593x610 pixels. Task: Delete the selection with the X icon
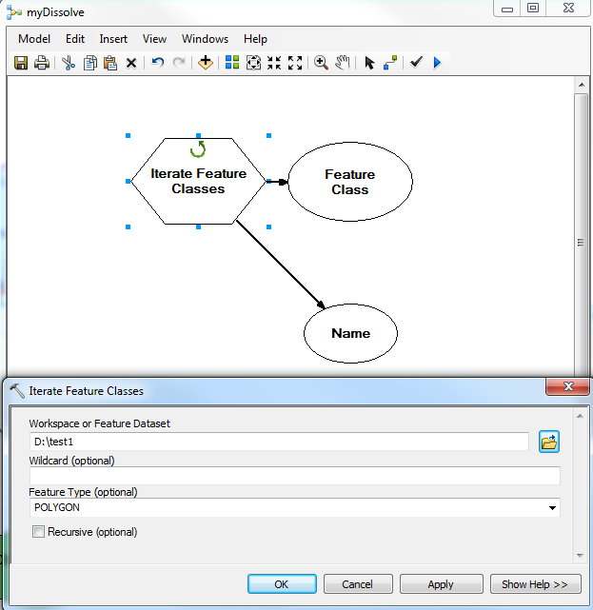[131, 63]
